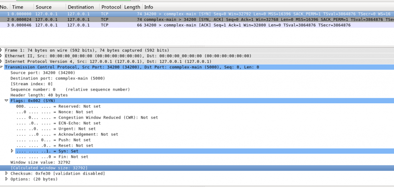Select the Reserved: Not set flag
This screenshot has width=394, height=187.
point(58,106)
